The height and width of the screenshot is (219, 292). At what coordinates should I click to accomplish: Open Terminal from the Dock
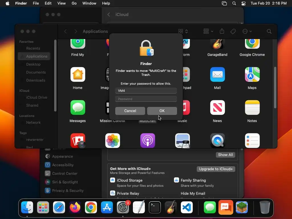(155, 207)
